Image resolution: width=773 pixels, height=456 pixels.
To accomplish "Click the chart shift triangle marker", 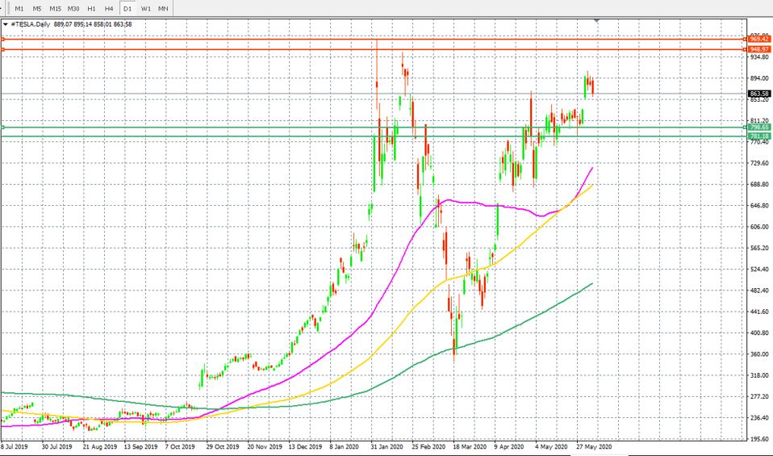I will (596, 20).
